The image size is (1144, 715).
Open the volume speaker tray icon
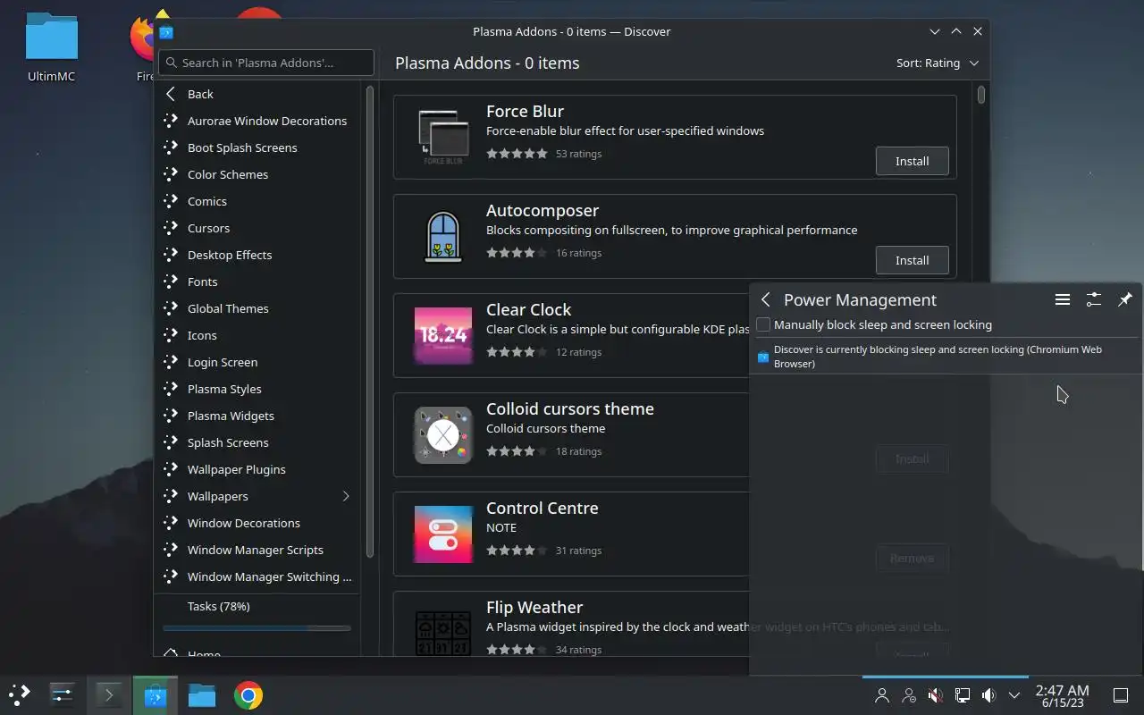(x=988, y=695)
